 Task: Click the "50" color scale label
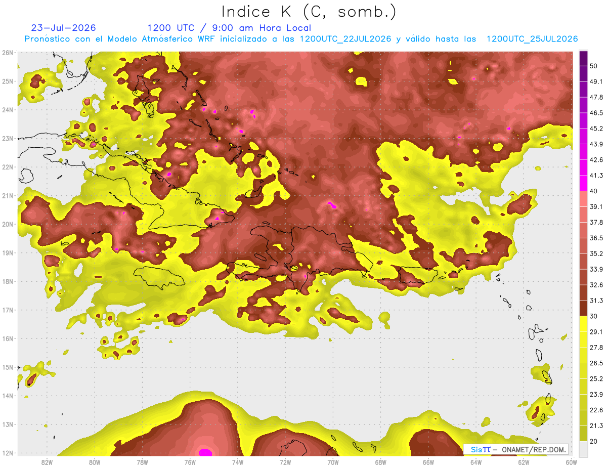pos(594,65)
